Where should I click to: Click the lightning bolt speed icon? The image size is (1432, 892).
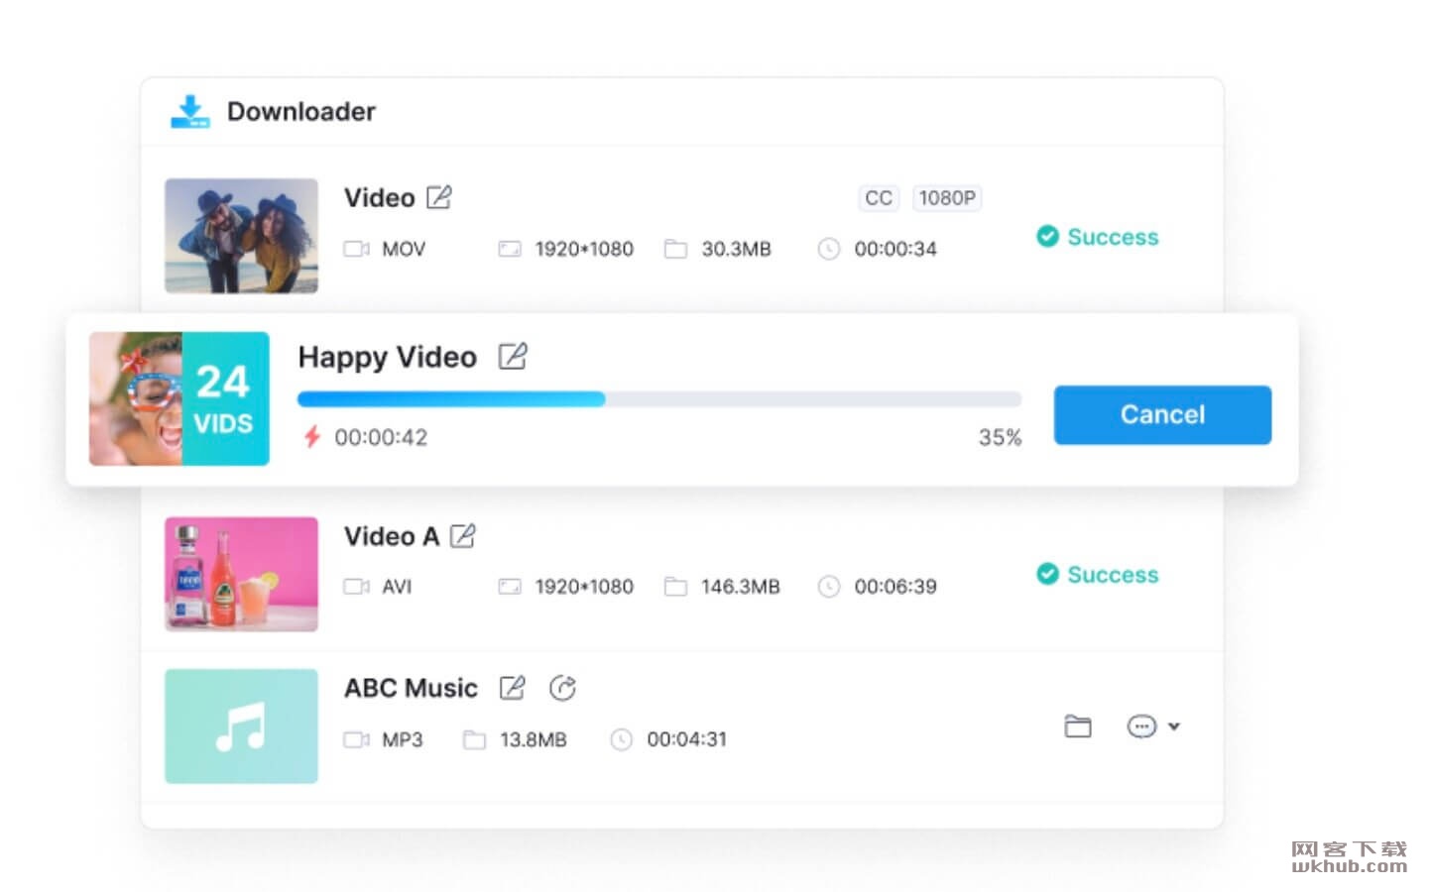(x=312, y=436)
